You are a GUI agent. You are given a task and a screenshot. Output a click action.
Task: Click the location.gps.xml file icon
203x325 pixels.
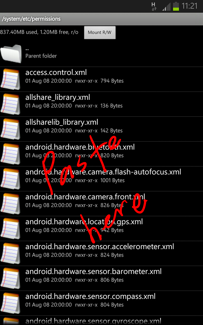[10, 229]
